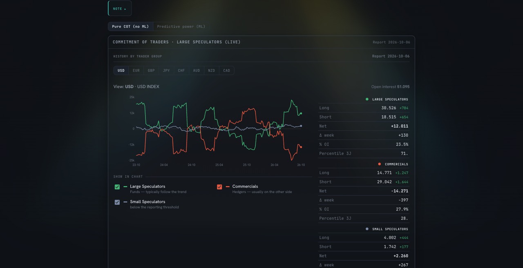Select the CAD currency tab
The width and height of the screenshot is (523, 268).
pos(226,71)
